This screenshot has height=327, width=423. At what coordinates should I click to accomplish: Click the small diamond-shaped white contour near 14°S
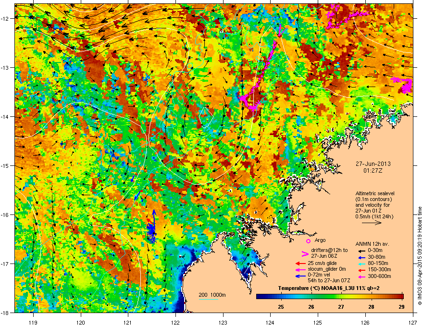point(206,117)
